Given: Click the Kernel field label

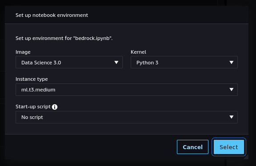Looking at the screenshot, I should (x=138, y=52).
